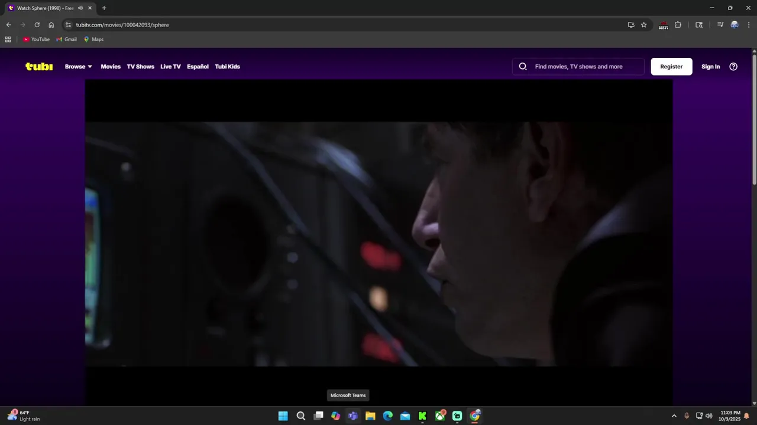Install the app using the address bar icon
The width and height of the screenshot is (757, 425).
point(631,25)
